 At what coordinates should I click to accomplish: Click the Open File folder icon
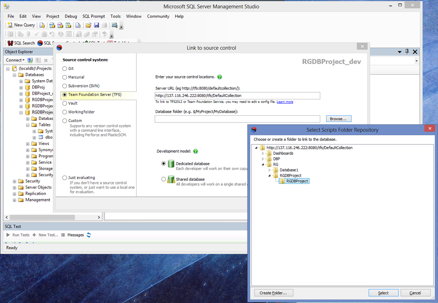87,25
